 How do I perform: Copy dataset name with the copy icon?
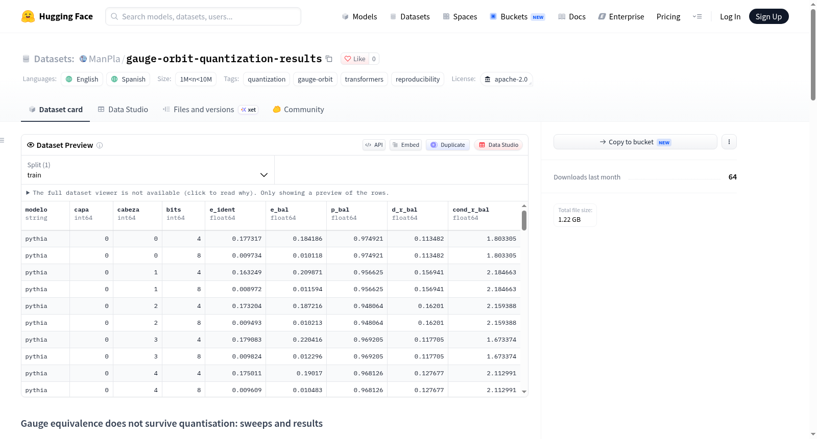[x=329, y=59]
